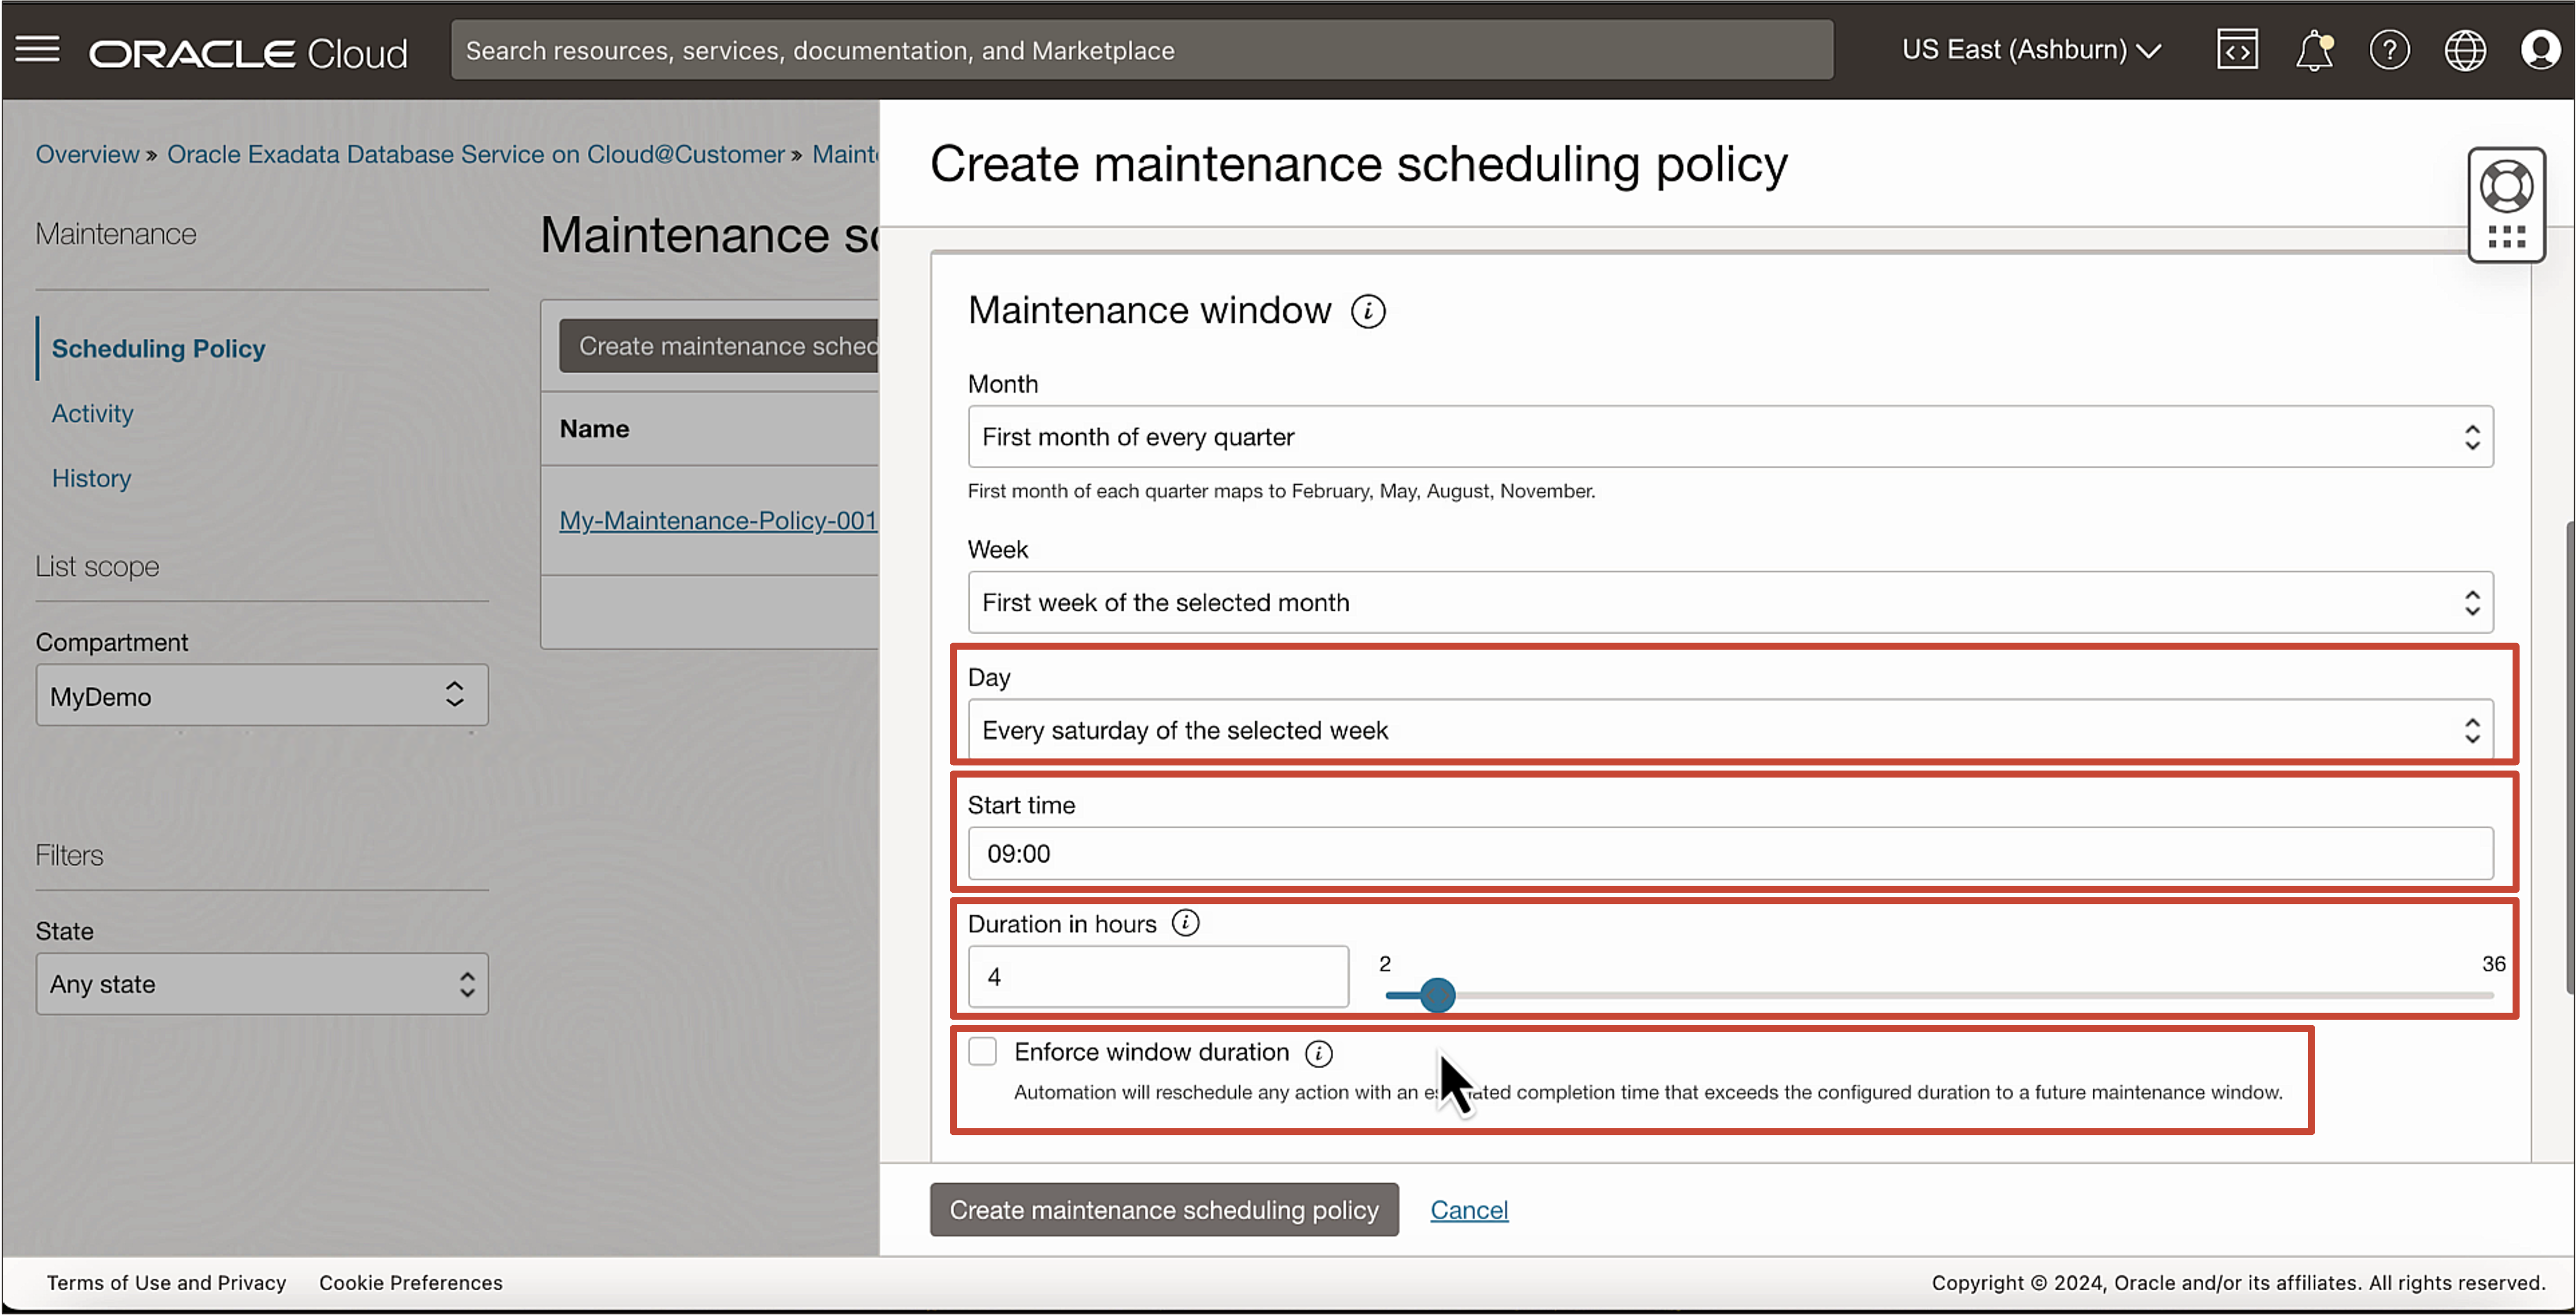This screenshot has width=2576, height=1315.
Task: Switch to the History section
Action: pyautogui.click(x=91, y=478)
